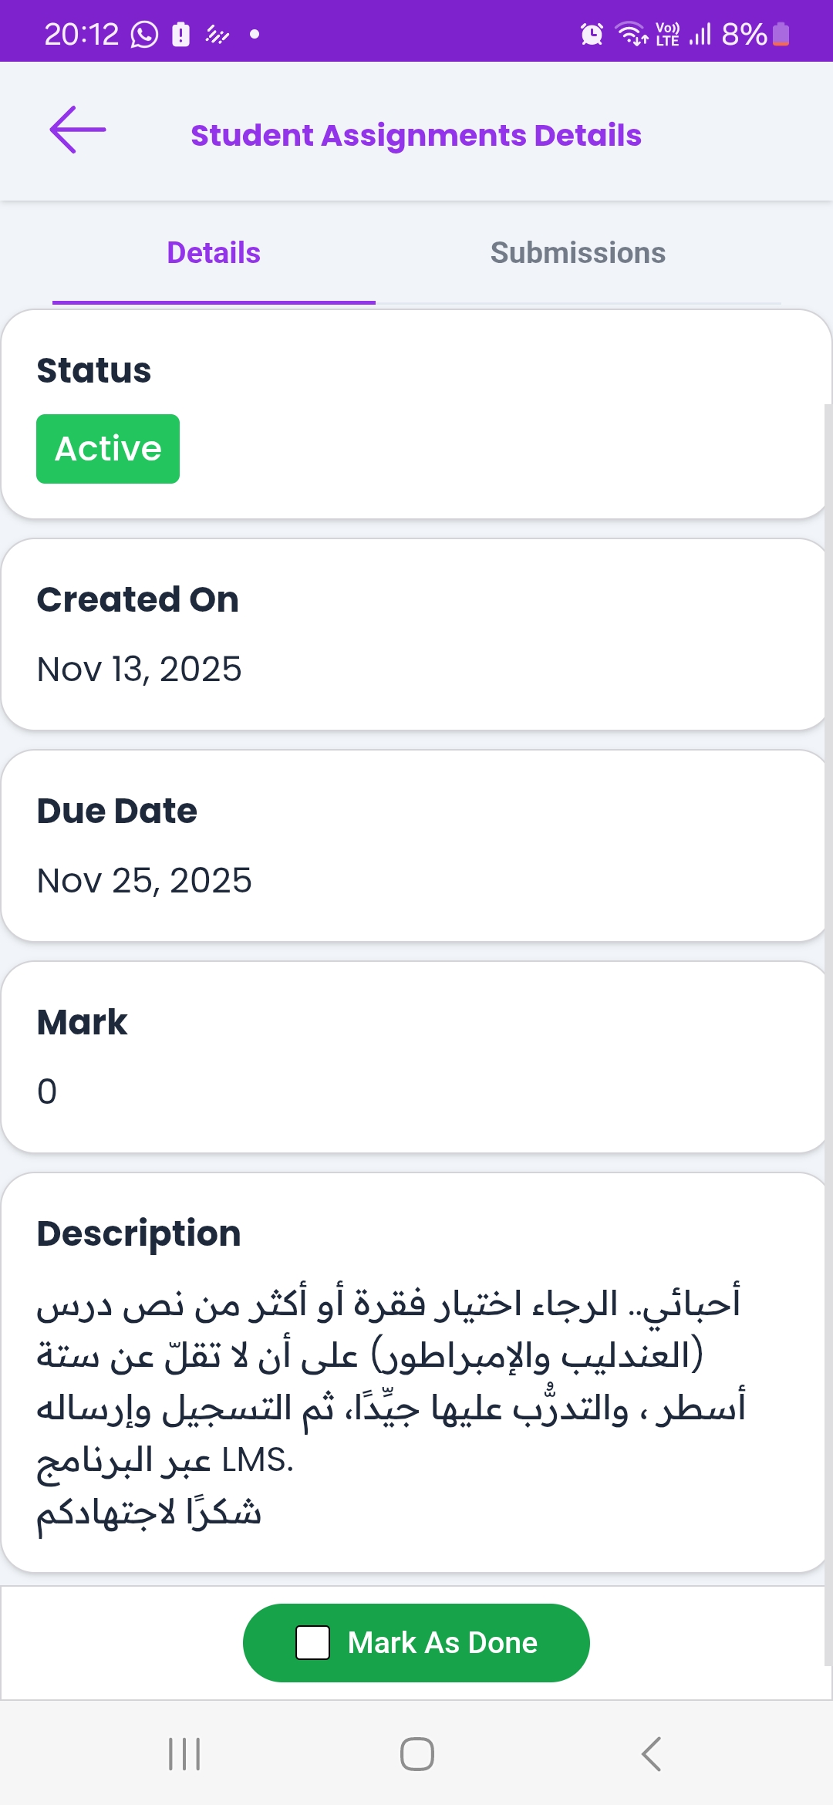The image size is (833, 1805).
Task: Tap the WhatsApp notification icon
Action: tap(144, 35)
